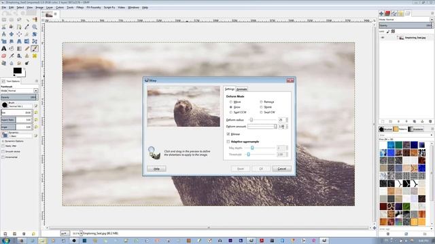
Task: Click the Cancel button in dialog
Action: pos(282,169)
